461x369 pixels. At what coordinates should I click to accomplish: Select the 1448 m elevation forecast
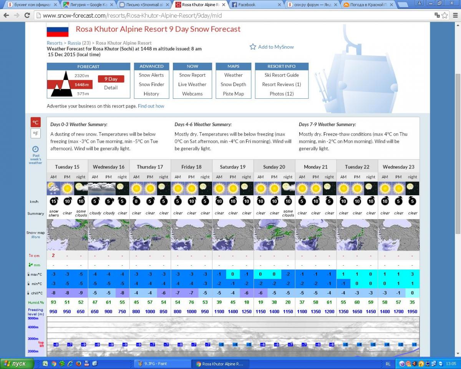coord(81,85)
